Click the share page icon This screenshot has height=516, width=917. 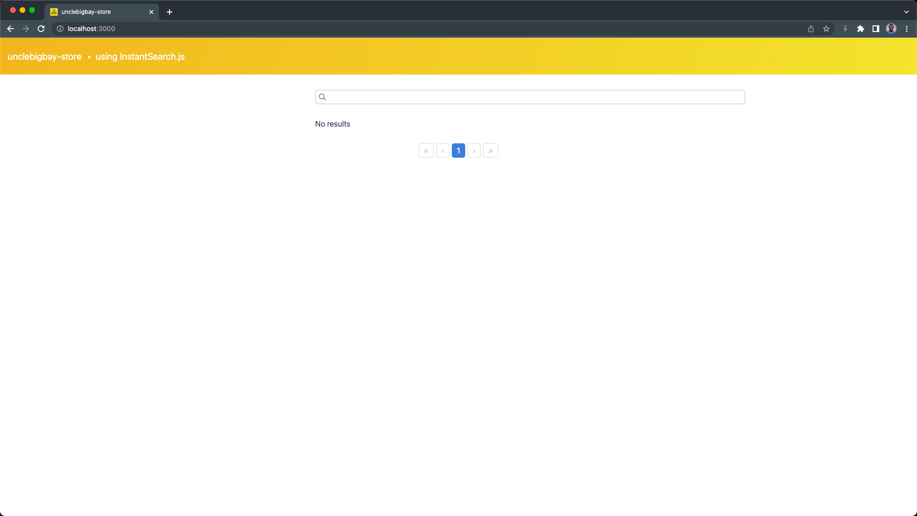coord(811,29)
